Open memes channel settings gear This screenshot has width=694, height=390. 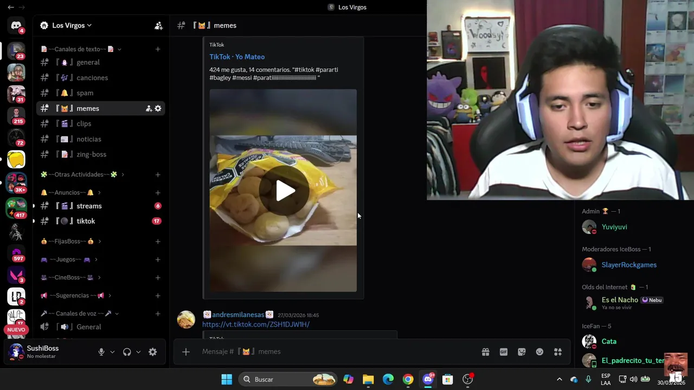[x=158, y=108]
